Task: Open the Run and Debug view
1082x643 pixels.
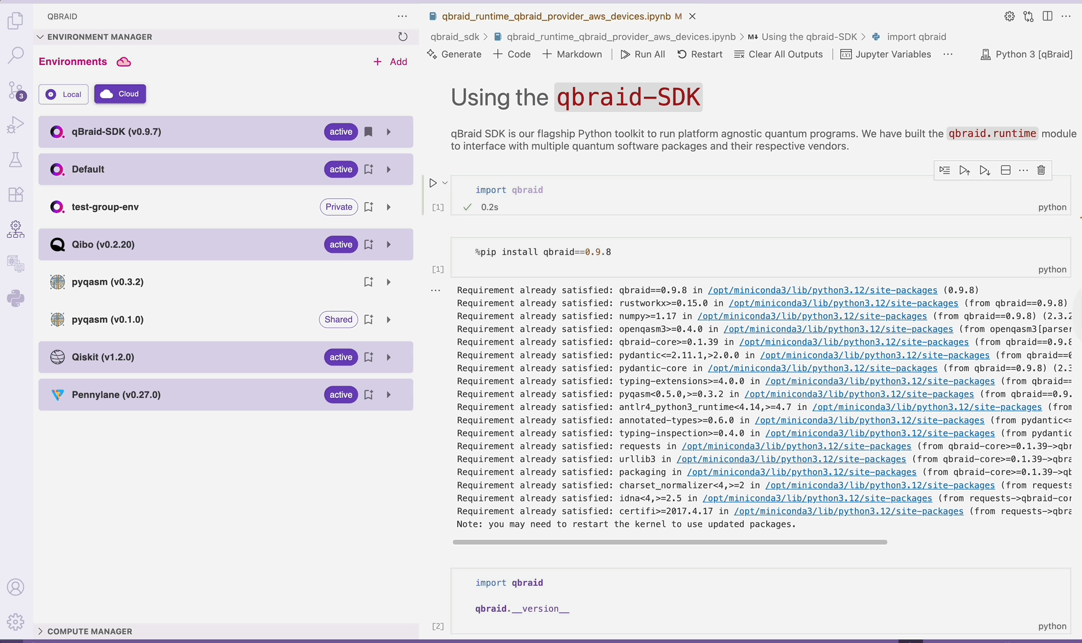Action: tap(16, 125)
